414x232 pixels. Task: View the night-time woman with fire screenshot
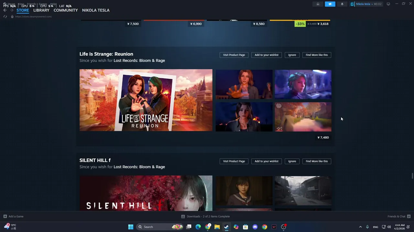(244, 117)
